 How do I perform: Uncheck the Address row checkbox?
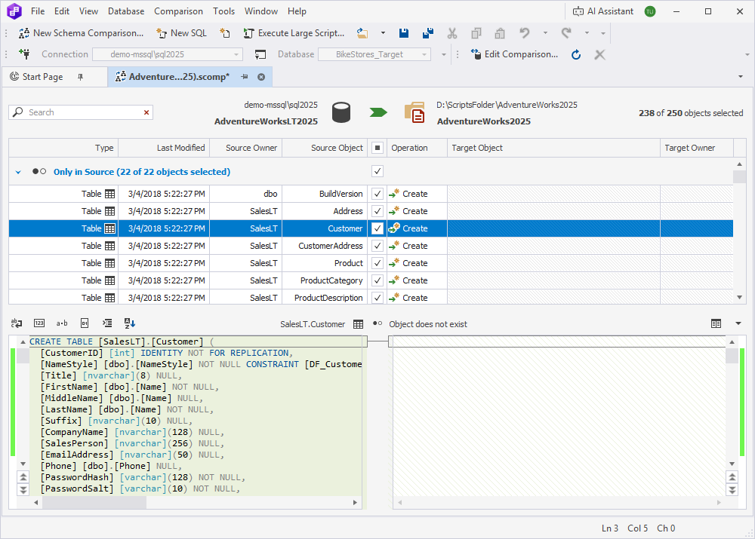(377, 211)
